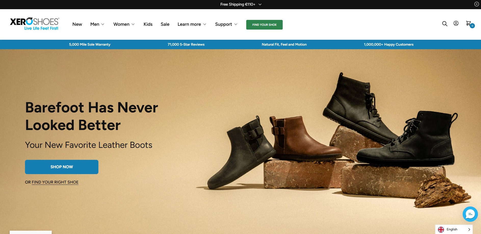Expand the Free Shipping banner dropdown
481x234 pixels.
point(260,4)
